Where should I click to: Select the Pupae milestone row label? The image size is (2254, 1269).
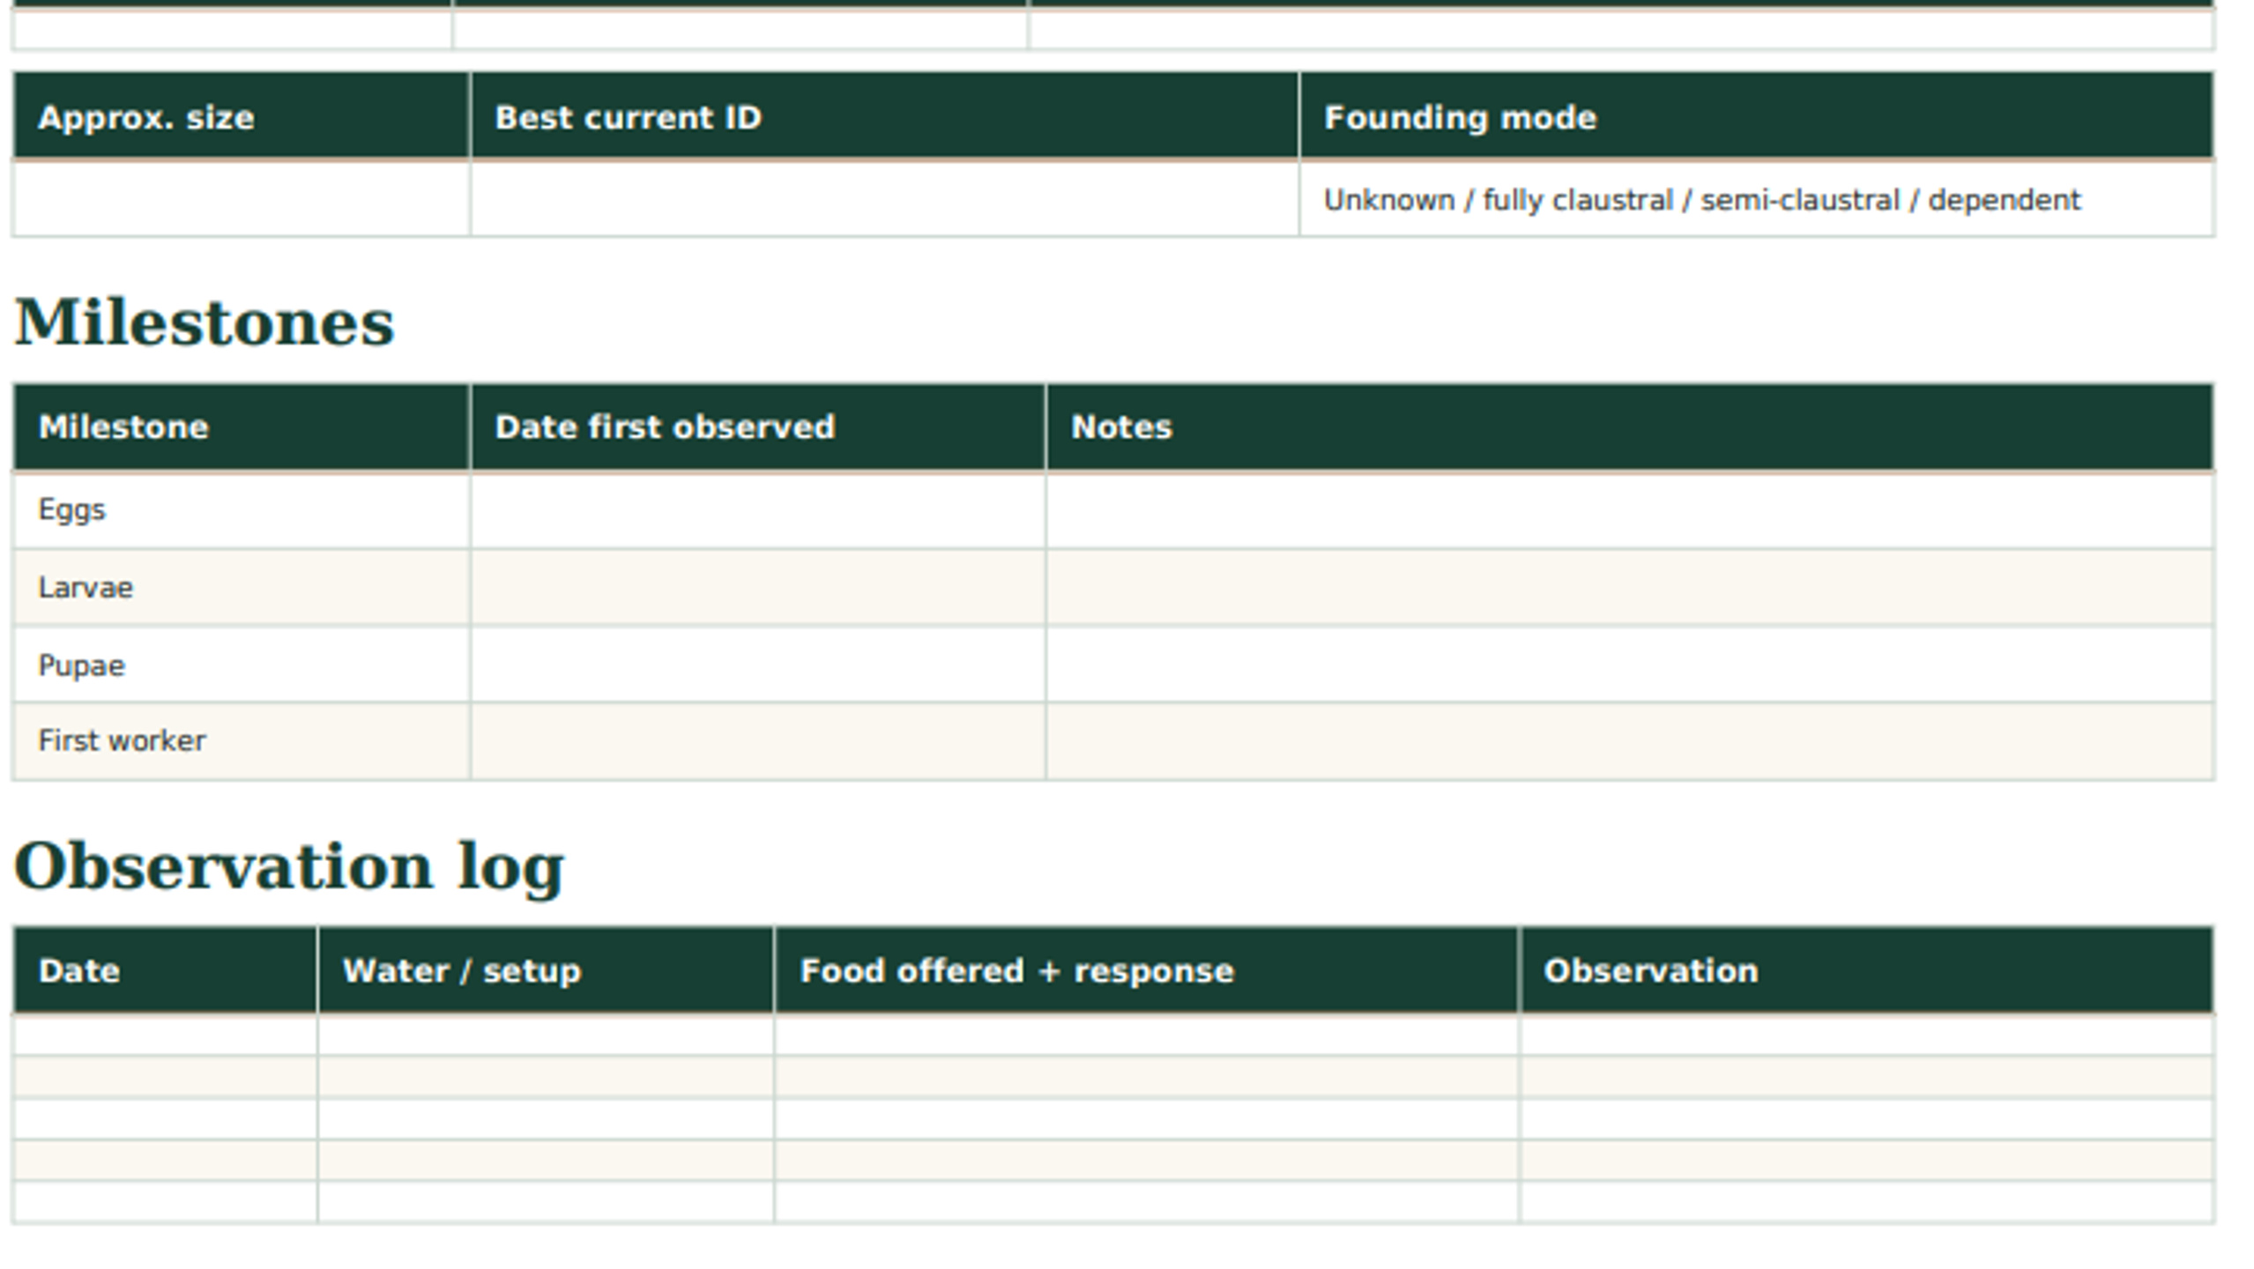(x=81, y=665)
